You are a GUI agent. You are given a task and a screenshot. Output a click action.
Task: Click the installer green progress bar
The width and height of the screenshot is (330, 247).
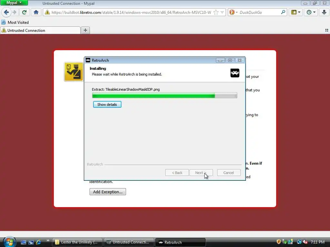[165, 96]
